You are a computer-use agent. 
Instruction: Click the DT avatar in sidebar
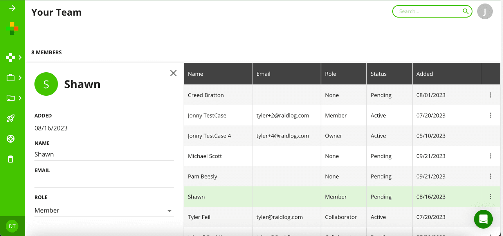click(12, 226)
